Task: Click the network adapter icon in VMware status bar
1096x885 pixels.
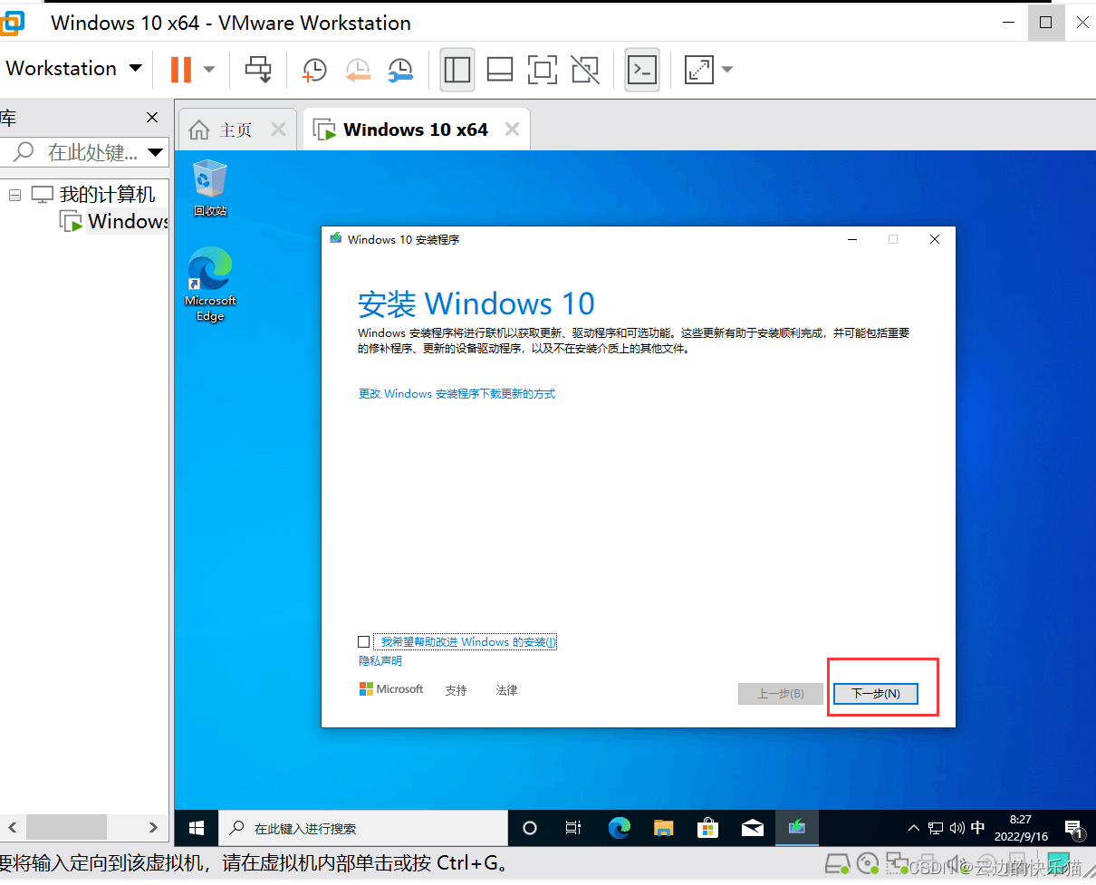Action: [x=897, y=863]
